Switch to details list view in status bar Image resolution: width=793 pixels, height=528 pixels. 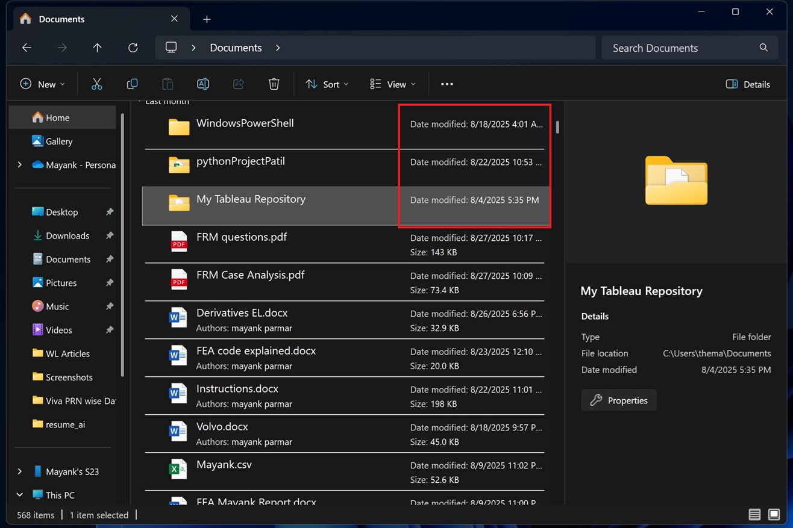point(754,515)
